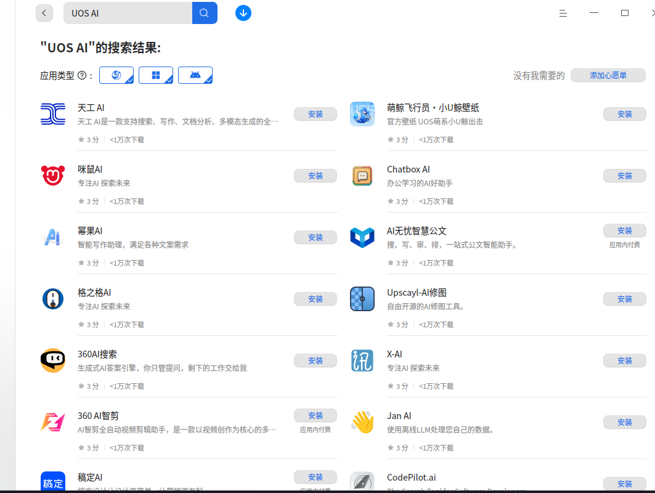This screenshot has width=655, height=493.
Task: Click the 添加心愿单 button
Action: point(608,76)
